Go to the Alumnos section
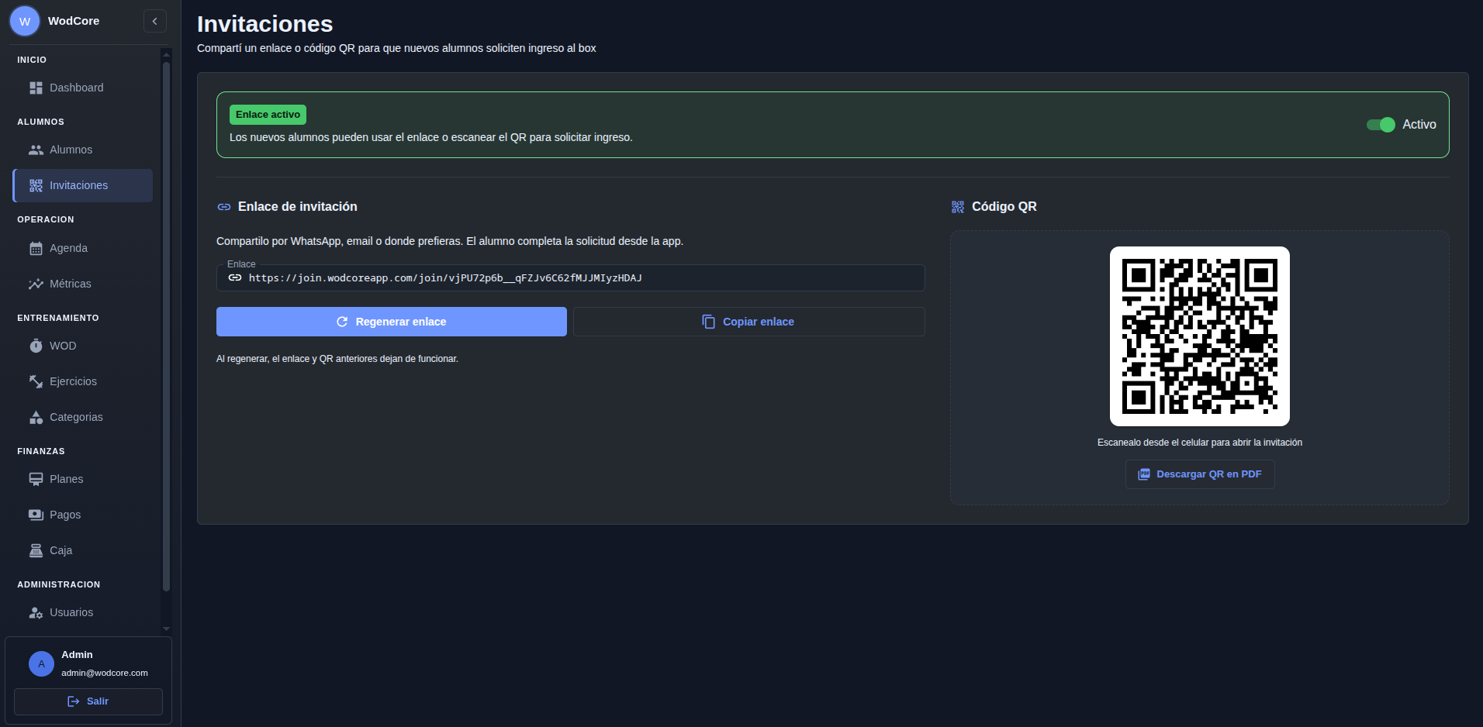Viewport: 1483px width, 727px height. [83, 150]
